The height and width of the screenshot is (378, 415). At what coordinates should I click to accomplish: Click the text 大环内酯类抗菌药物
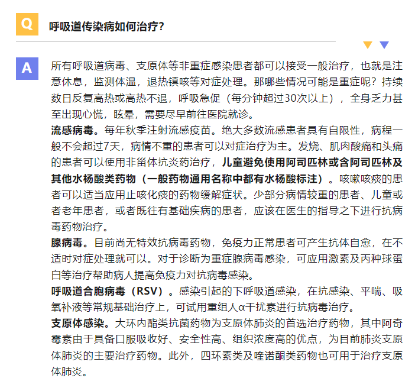pos(163,324)
